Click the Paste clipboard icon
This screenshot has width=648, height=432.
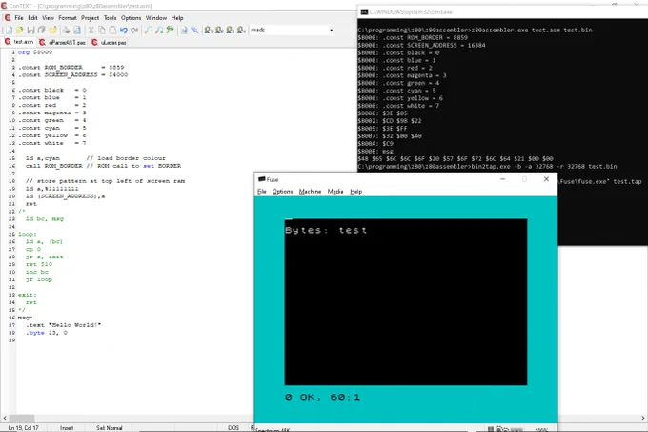pos(112,31)
